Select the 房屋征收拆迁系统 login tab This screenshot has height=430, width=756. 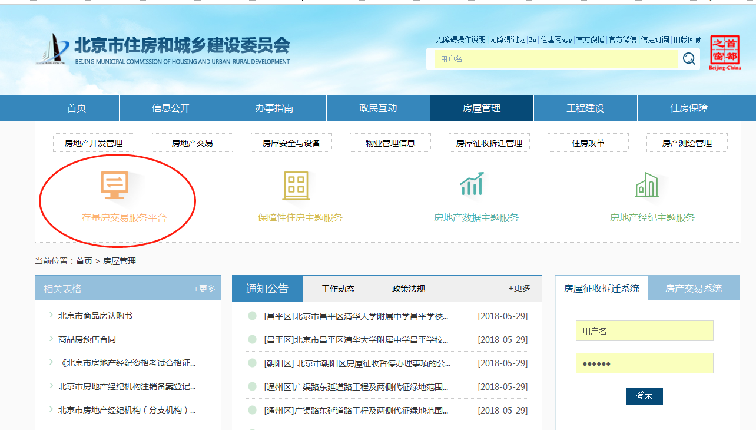tap(602, 288)
